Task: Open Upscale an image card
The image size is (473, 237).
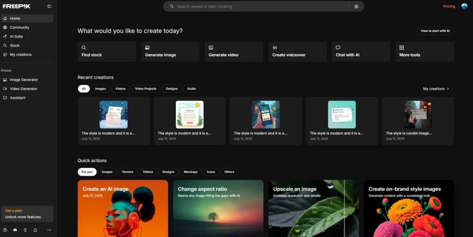Action: (x=314, y=208)
